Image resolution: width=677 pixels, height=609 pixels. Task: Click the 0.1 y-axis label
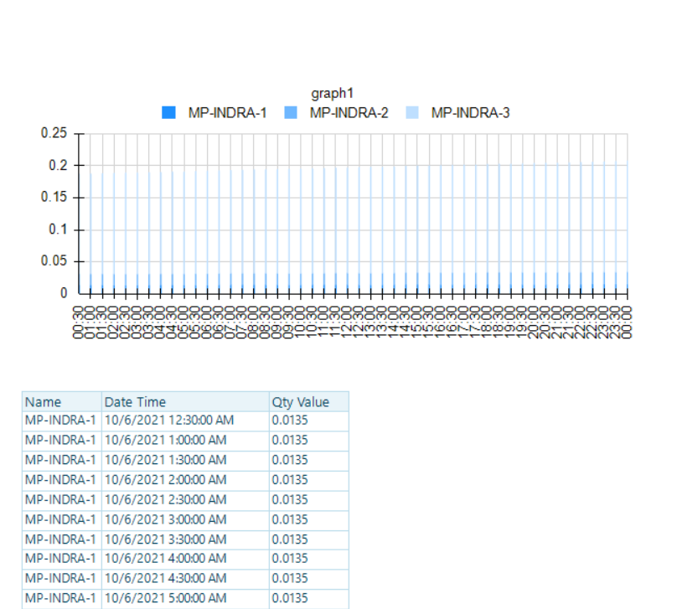[x=58, y=230]
